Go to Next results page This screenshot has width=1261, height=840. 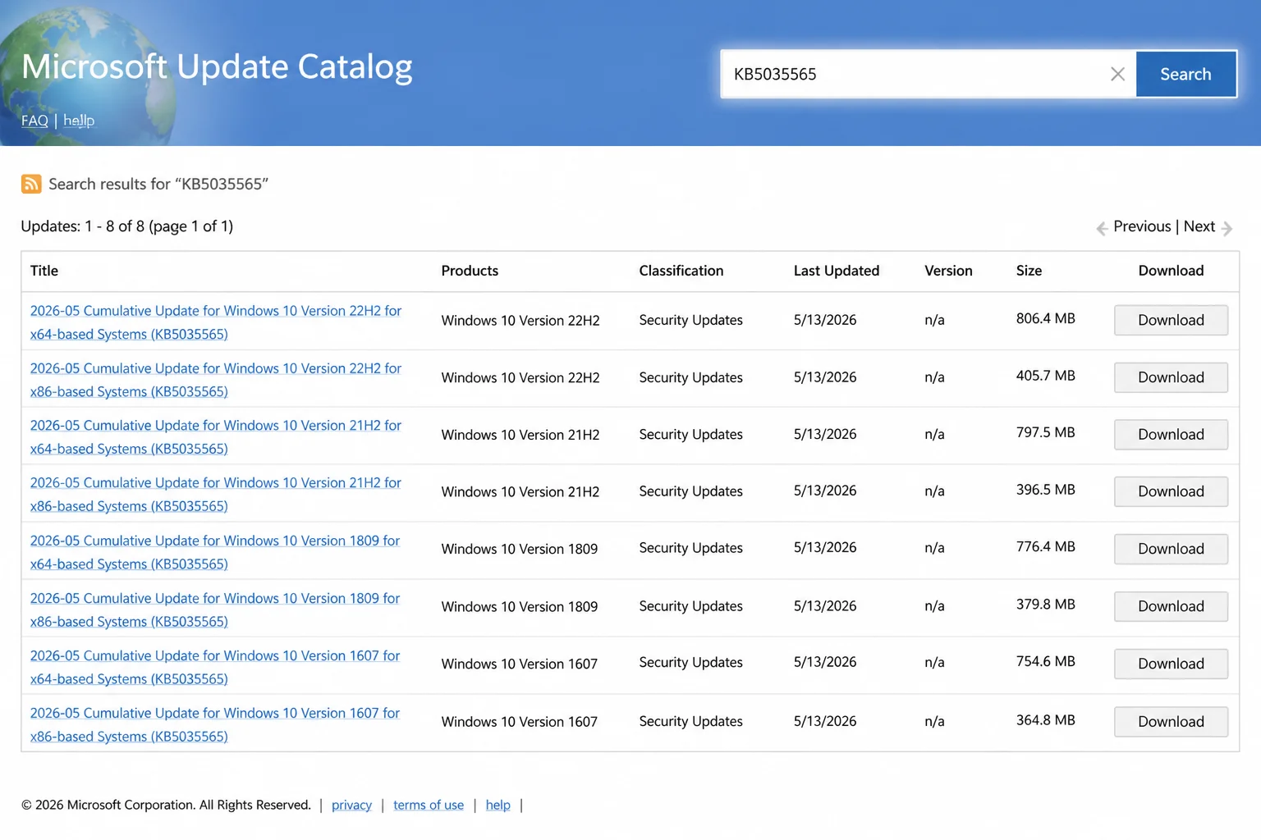[1199, 226]
